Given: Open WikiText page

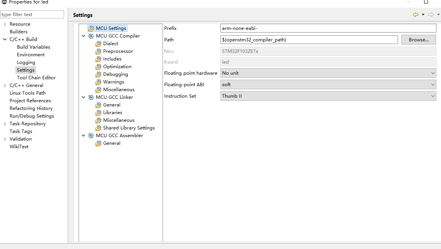Looking at the screenshot, I should [x=19, y=147].
